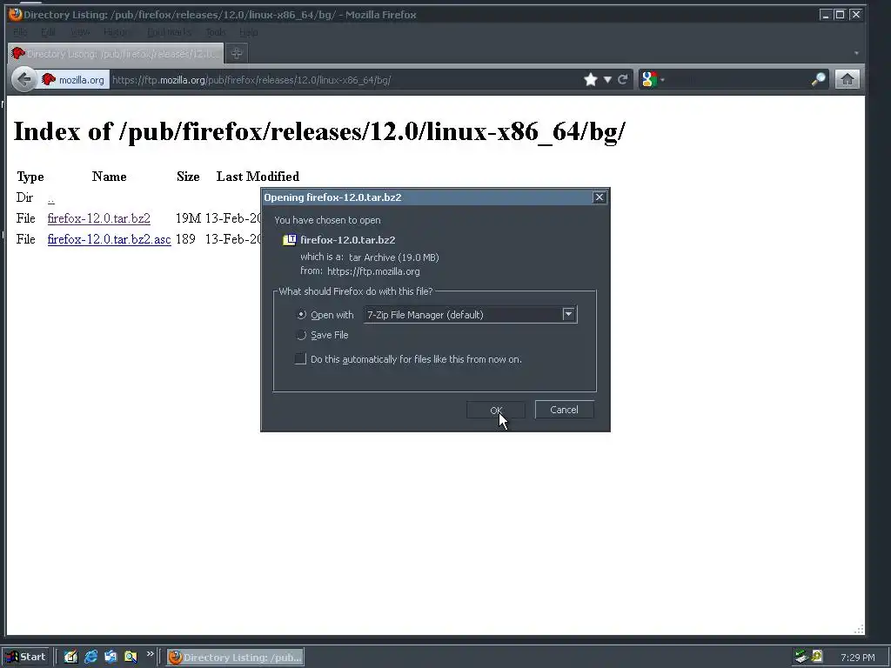The image size is (891, 668).
Task: Open the firefox-12.0.tar.bz2 link
Action: [99, 218]
